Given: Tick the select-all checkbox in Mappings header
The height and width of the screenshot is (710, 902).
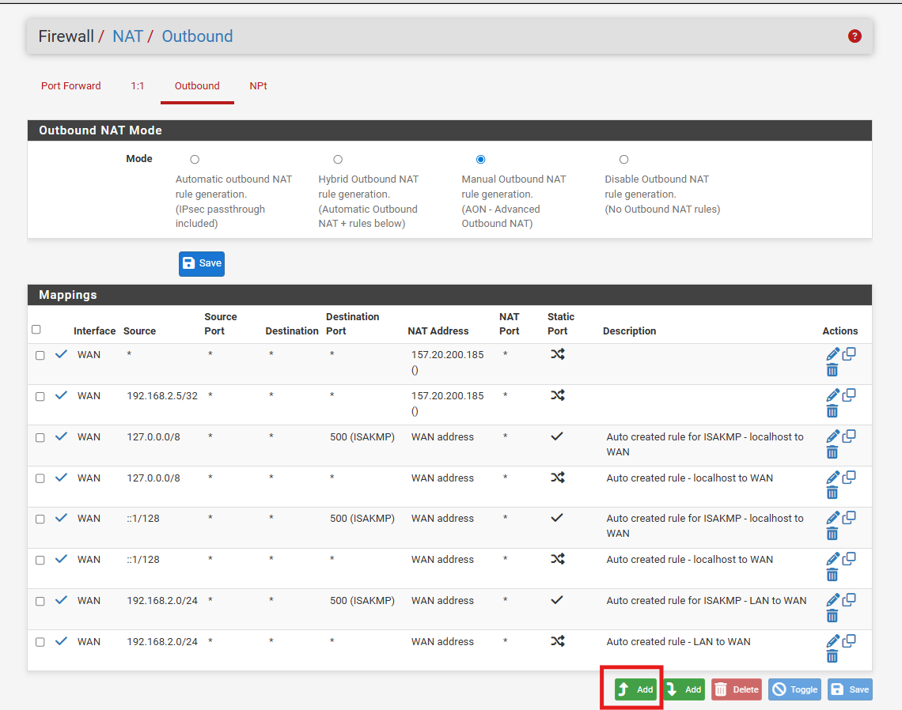Looking at the screenshot, I should point(36,330).
